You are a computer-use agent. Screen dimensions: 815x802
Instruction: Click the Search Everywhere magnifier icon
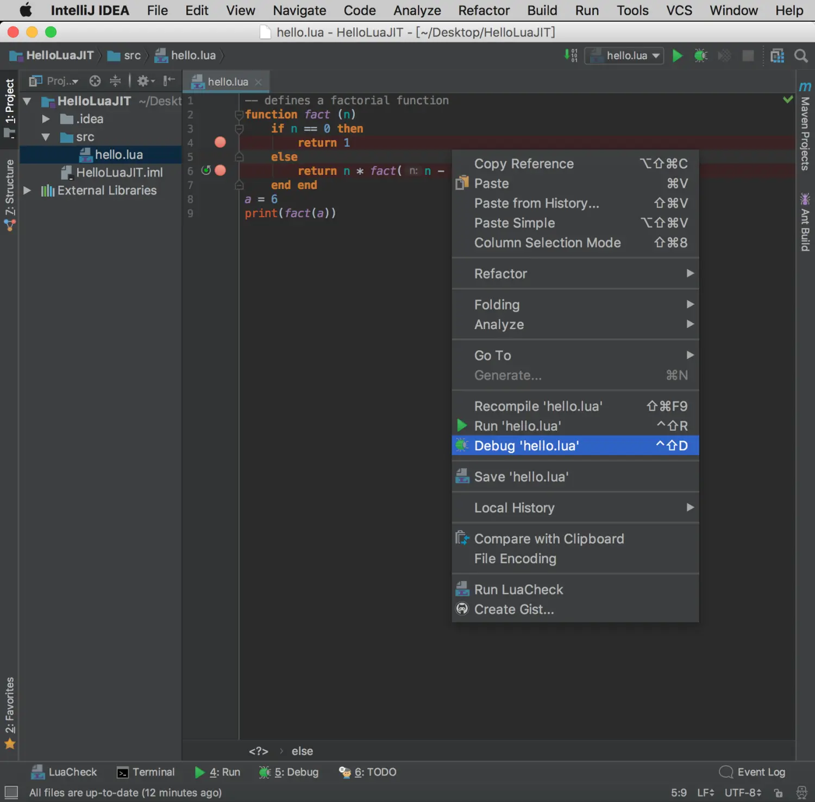[801, 55]
